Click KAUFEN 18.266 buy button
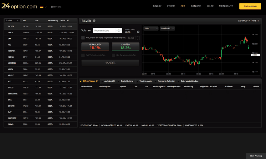 [125, 46]
